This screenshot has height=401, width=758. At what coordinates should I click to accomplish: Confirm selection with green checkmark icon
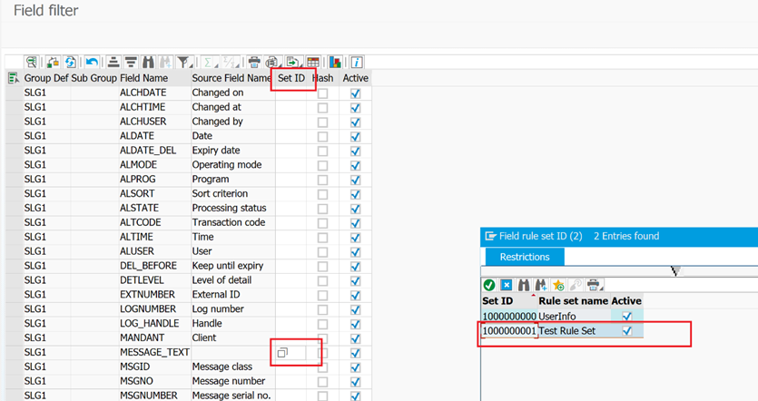tap(489, 285)
